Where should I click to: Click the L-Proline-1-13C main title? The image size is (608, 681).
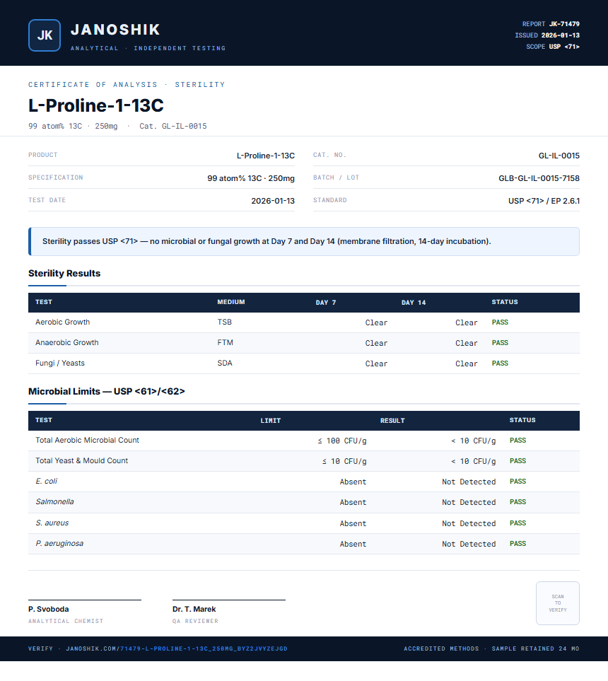coord(96,105)
